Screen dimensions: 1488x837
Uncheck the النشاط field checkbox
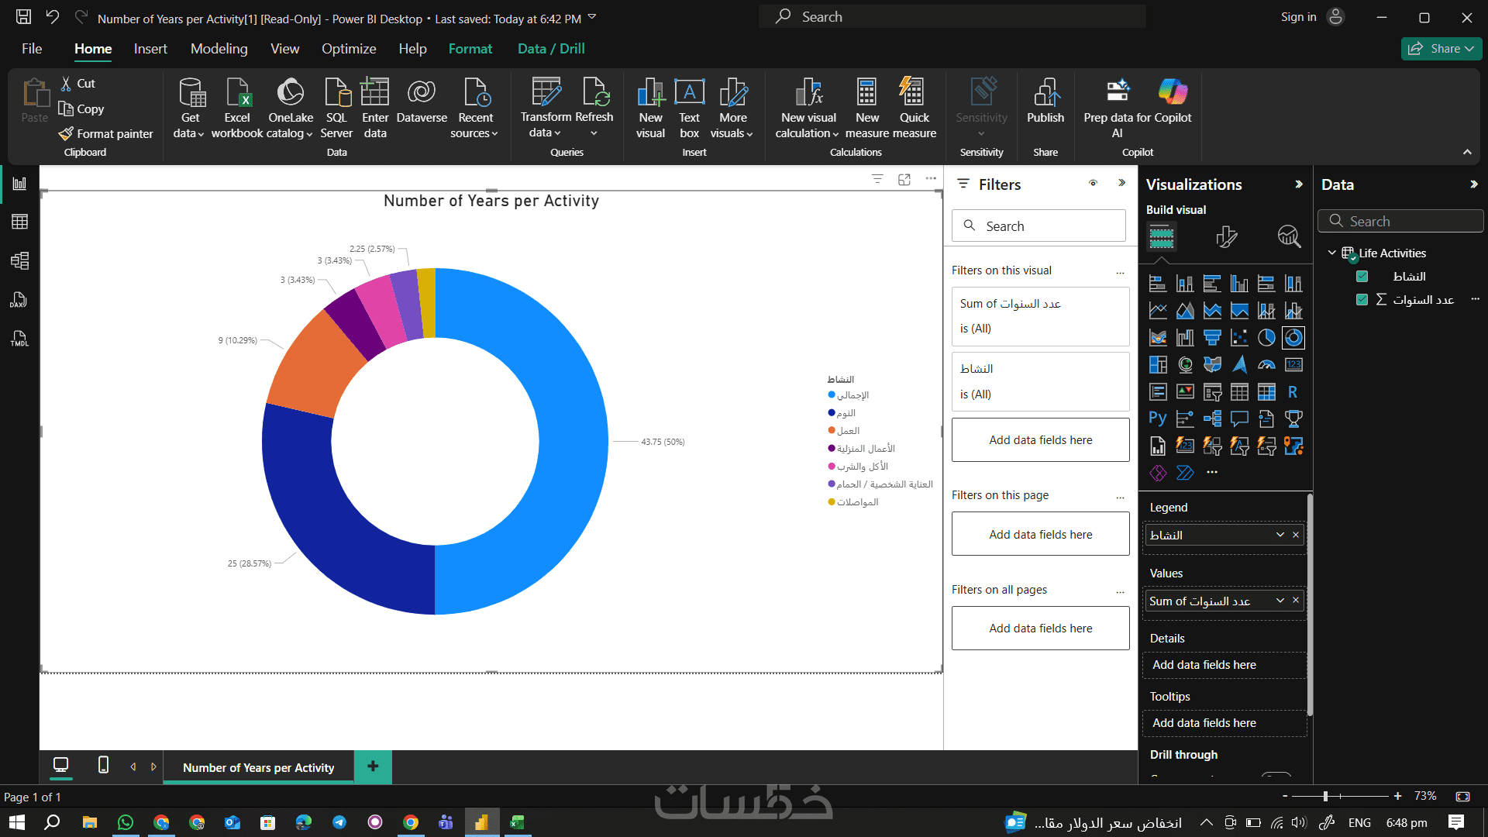pyautogui.click(x=1362, y=277)
